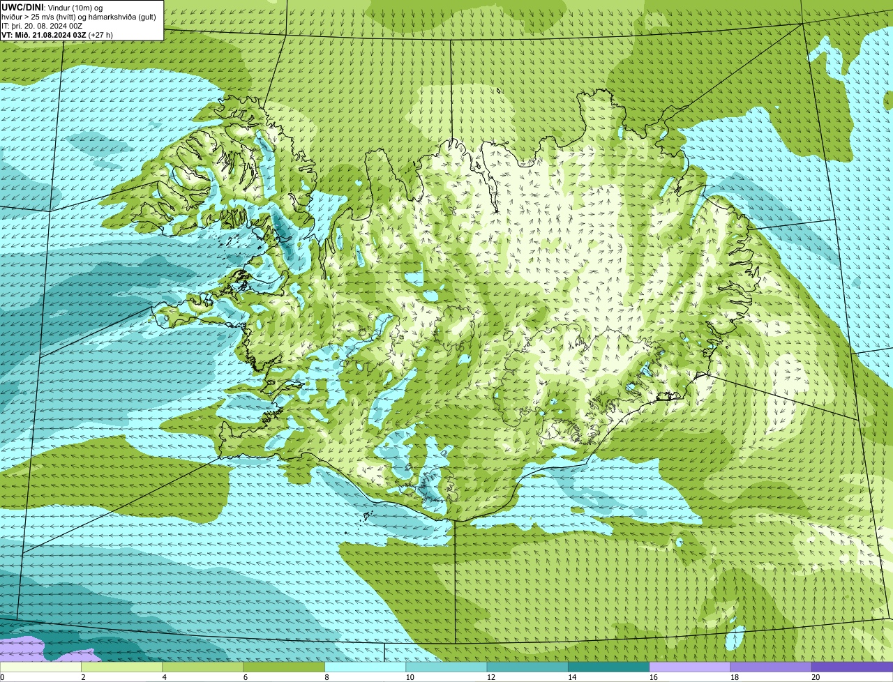This screenshot has height=682, width=893.
Task: Select the 10–12 m/s turquoise legend swatch
Action: click(x=446, y=667)
